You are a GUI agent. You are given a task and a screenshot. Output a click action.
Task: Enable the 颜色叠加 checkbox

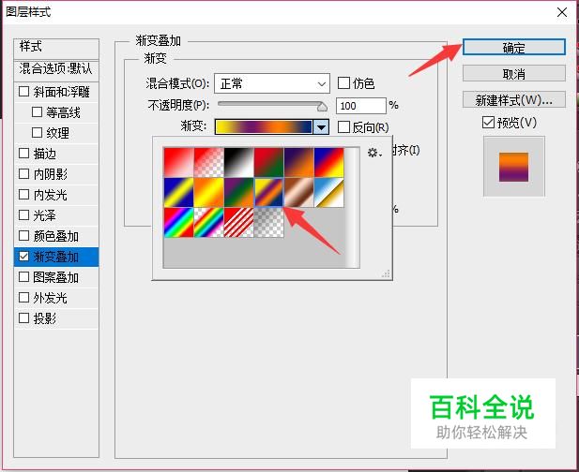[24, 236]
